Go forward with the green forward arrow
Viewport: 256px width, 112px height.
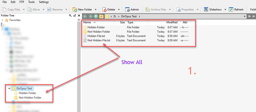tap(90, 16)
